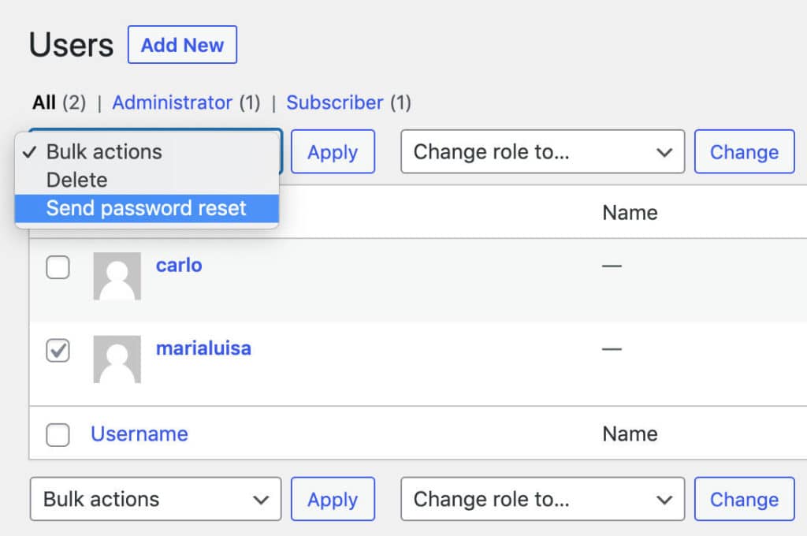The height and width of the screenshot is (536, 807).
Task: Switch to the Subscriber users filter
Action: point(334,102)
